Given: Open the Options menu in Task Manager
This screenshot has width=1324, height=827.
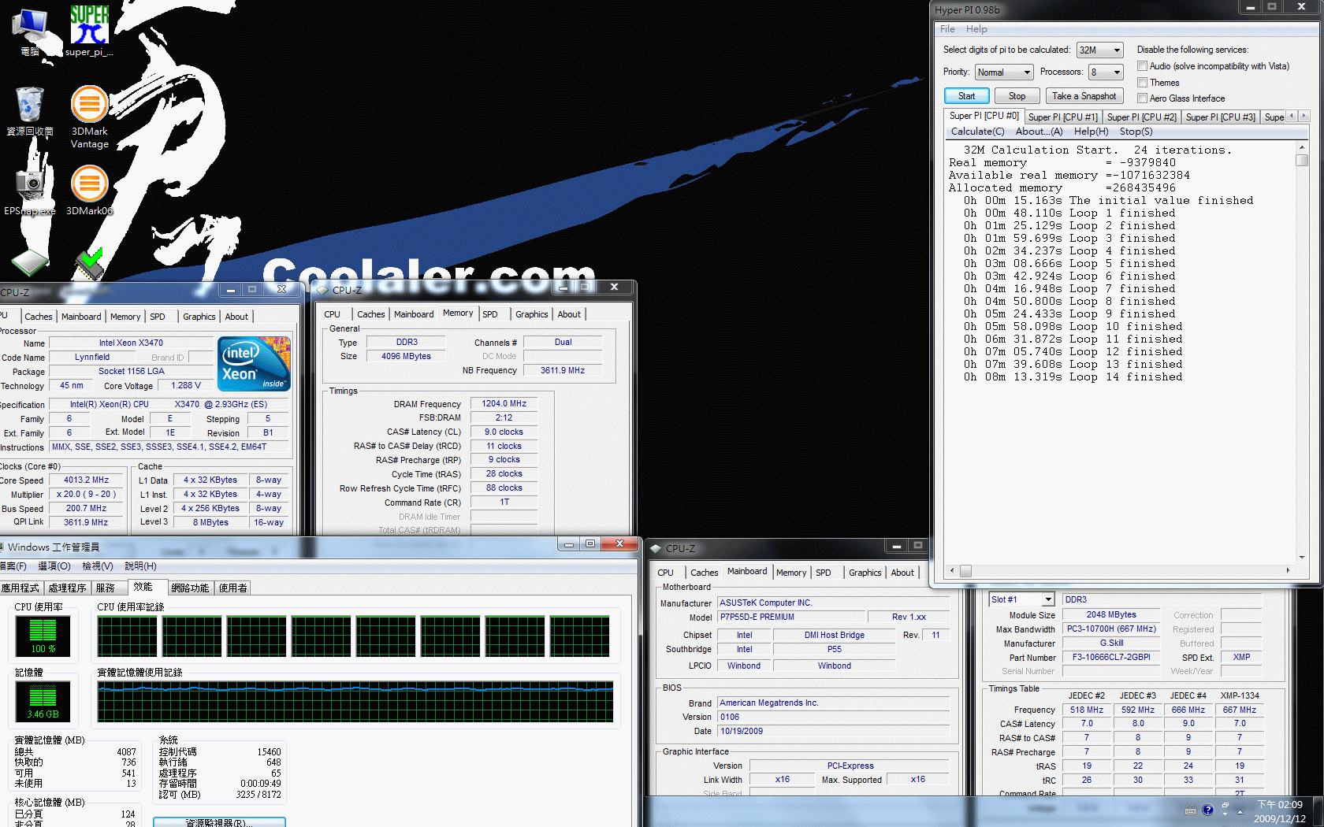Looking at the screenshot, I should 54,566.
